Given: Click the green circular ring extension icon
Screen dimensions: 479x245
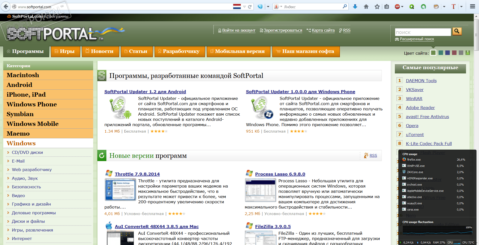Looking at the screenshot, I should click(x=423, y=7).
